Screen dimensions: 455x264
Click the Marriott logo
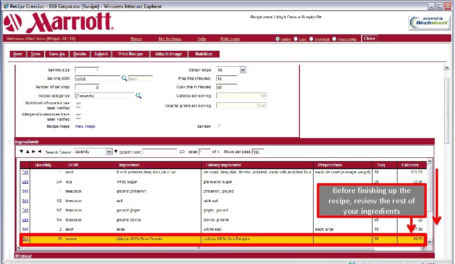pos(59,23)
